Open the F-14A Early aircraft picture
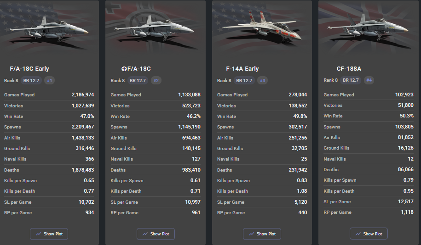The height and width of the screenshot is (245, 421). [x=262, y=28]
